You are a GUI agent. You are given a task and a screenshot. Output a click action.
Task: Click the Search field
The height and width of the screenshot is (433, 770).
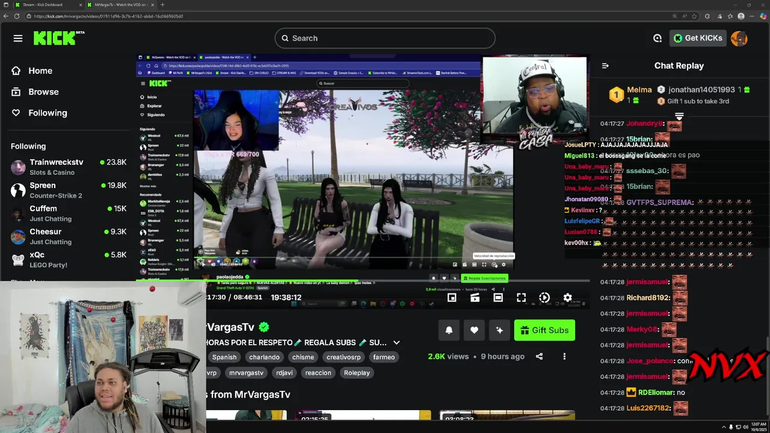coord(385,38)
